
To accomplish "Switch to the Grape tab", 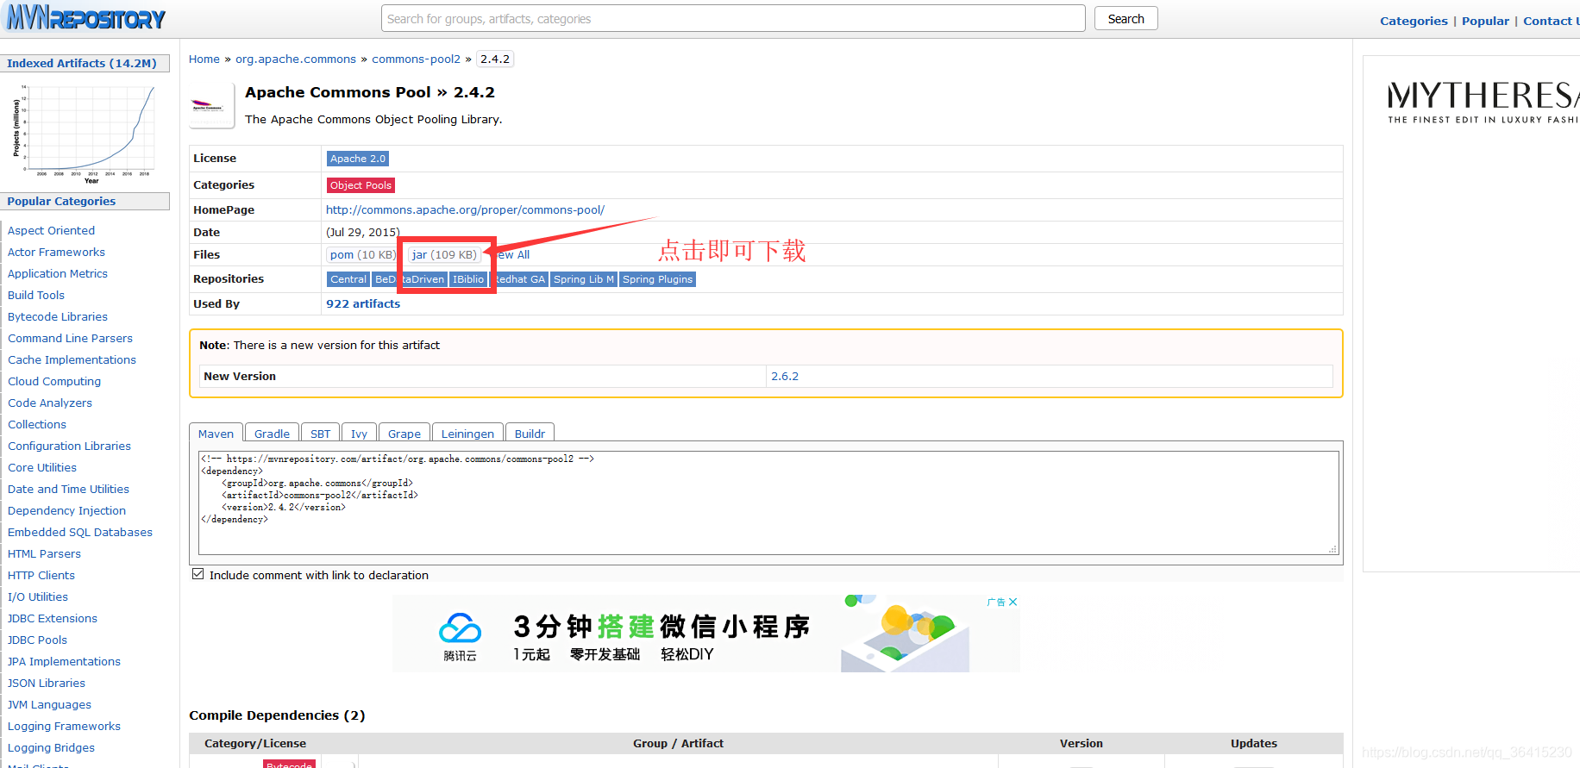I will pyautogui.click(x=404, y=434).
